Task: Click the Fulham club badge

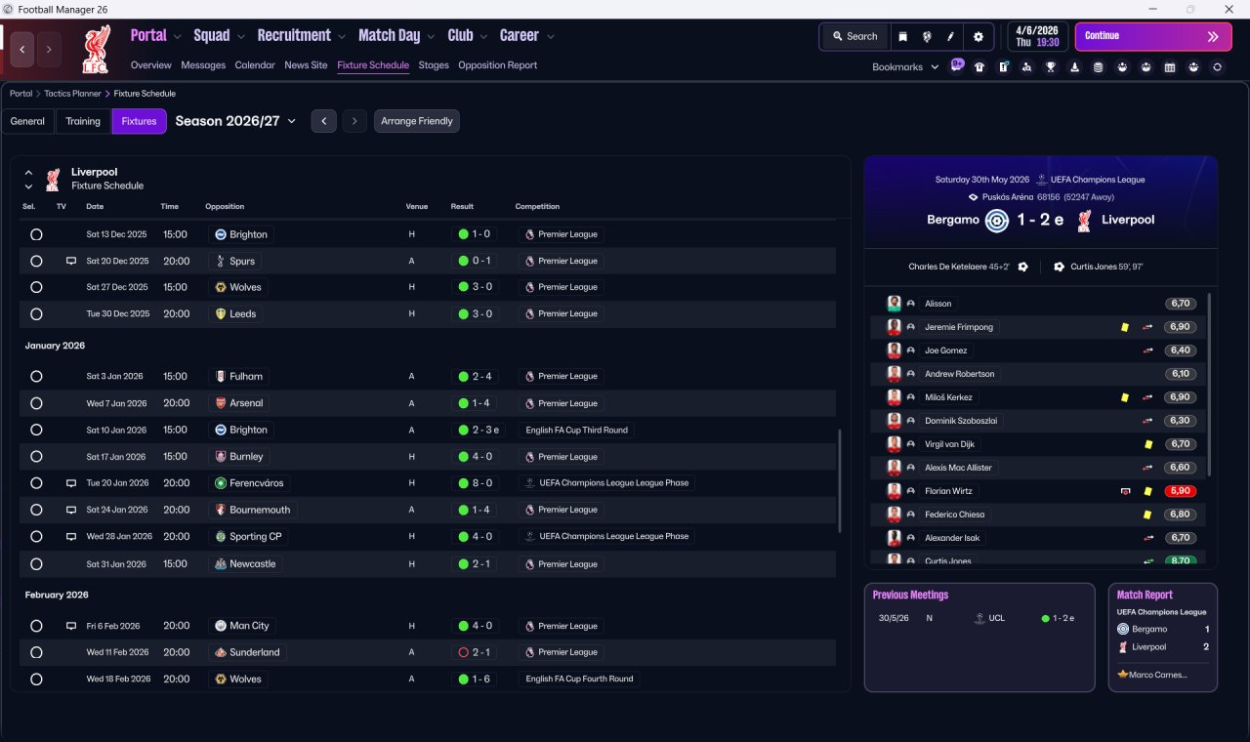Action: coord(221,376)
